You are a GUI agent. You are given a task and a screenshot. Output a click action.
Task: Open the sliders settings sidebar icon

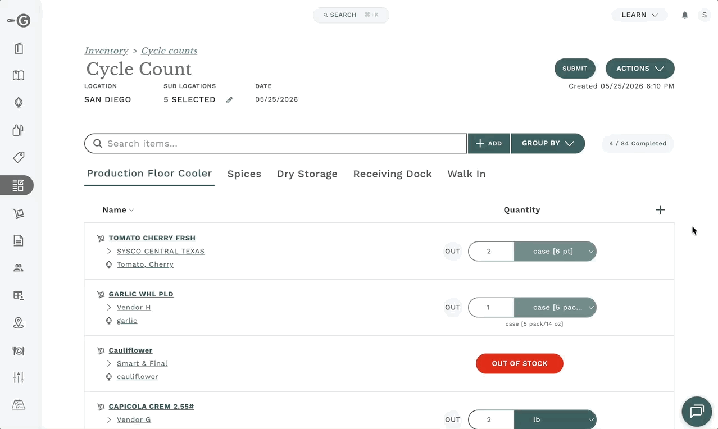(19, 377)
